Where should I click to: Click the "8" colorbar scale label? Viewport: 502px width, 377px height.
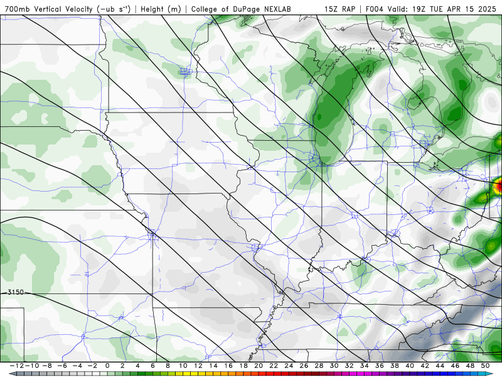pos(168,366)
